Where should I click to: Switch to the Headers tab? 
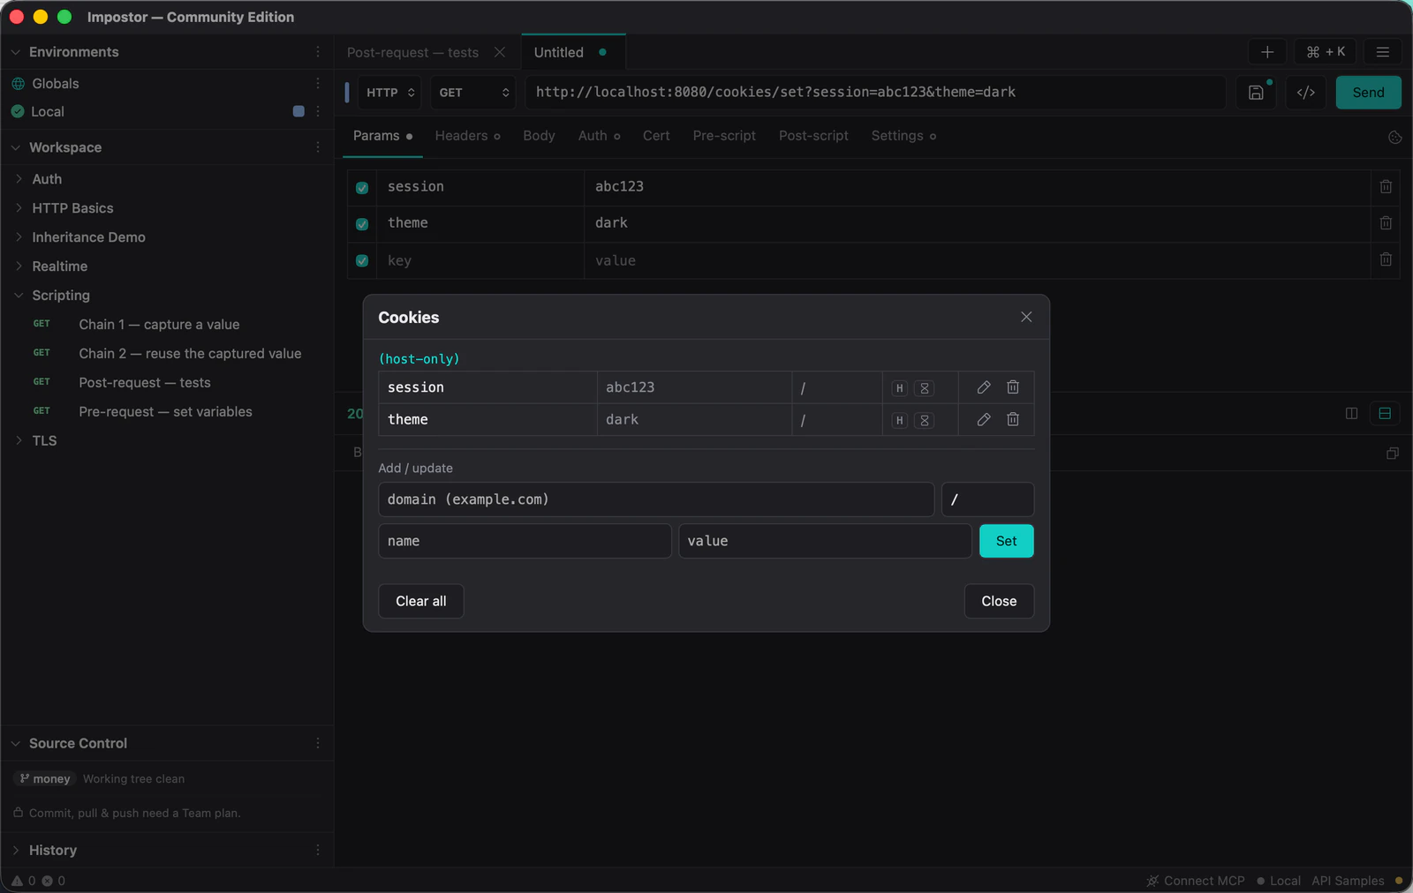[468, 136]
